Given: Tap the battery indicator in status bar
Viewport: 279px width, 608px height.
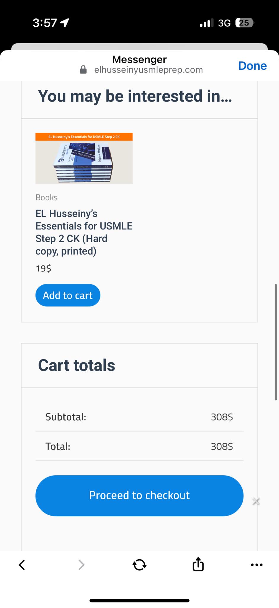Looking at the screenshot, I should point(244,23).
